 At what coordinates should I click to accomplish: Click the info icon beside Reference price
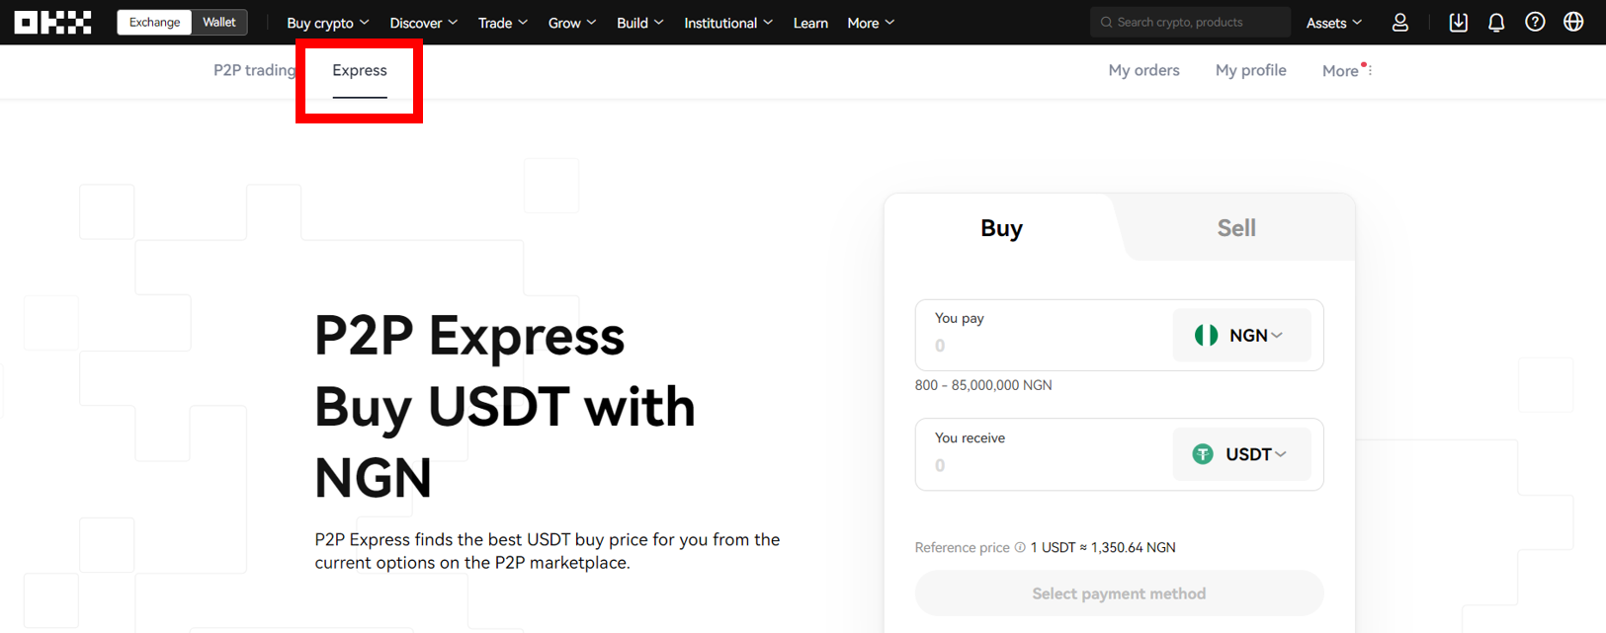tap(1020, 547)
